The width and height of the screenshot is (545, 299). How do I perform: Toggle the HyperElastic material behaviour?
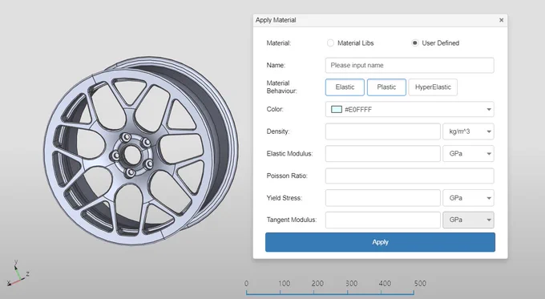pos(433,87)
